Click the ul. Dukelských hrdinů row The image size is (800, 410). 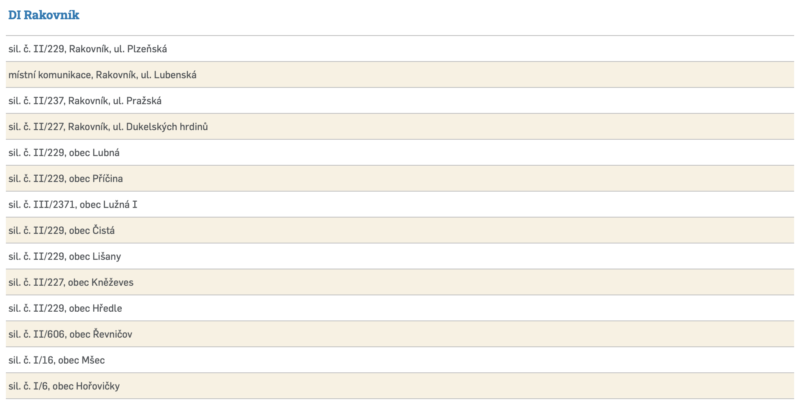point(108,127)
